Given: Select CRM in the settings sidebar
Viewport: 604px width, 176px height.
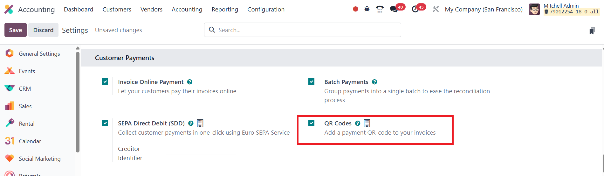Looking at the screenshot, I should (25, 89).
